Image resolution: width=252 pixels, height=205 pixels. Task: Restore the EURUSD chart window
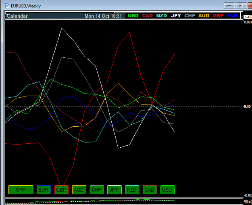241,6
